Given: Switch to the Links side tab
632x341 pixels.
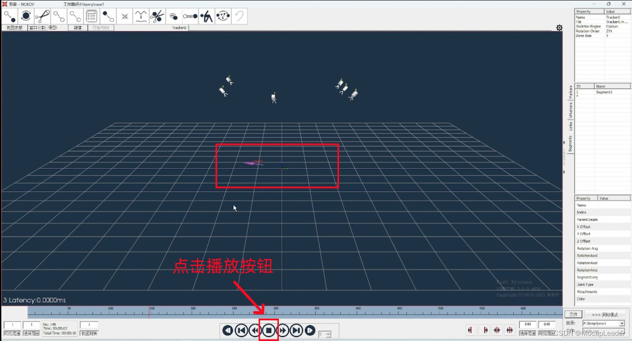Looking at the screenshot, I should pyautogui.click(x=570, y=126).
